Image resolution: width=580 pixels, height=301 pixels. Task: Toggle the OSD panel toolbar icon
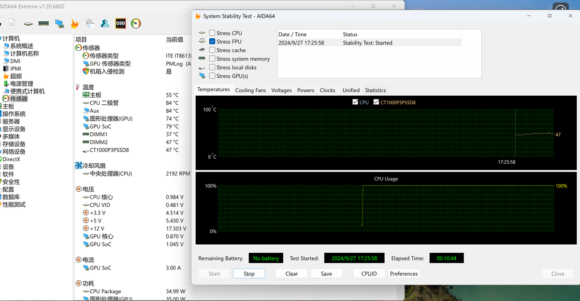[x=120, y=23]
